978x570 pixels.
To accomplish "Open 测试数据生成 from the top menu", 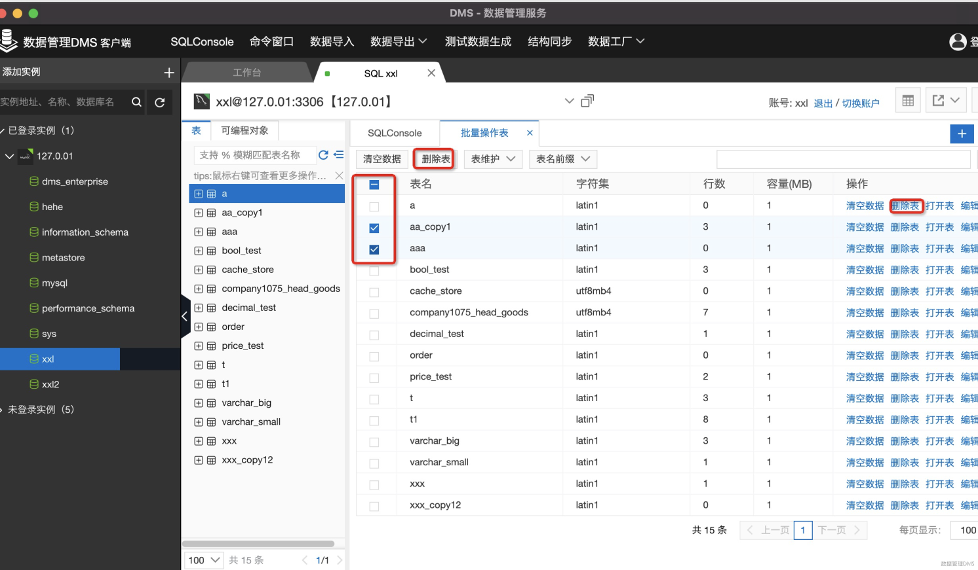I will (478, 41).
